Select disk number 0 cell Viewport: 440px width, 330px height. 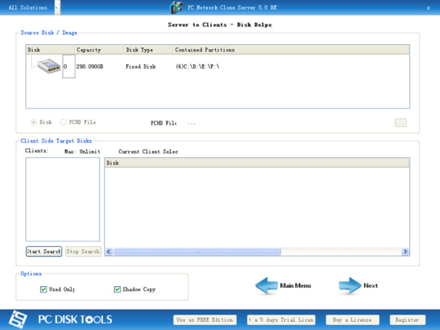click(x=68, y=67)
